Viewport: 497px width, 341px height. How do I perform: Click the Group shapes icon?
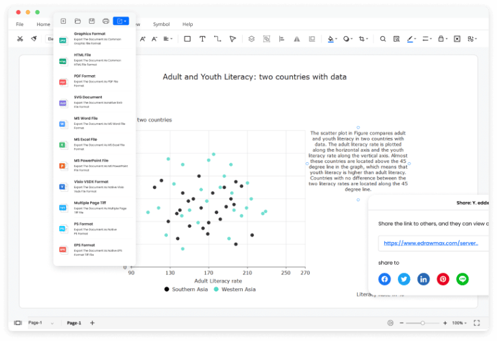click(267, 39)
